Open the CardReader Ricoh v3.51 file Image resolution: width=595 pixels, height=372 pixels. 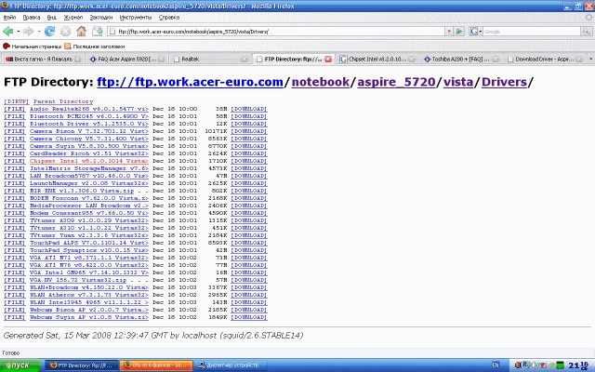coord(89,153)
